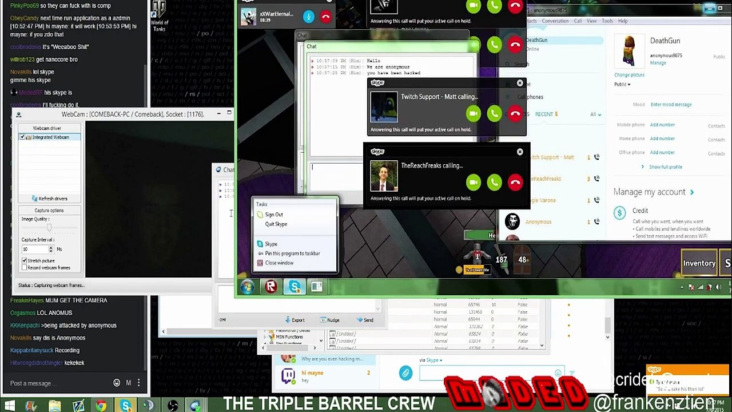This screenshot has width=732, height=412.
Task: Open the All filter dropdown beside RECENT
Action: pos(595,114)
